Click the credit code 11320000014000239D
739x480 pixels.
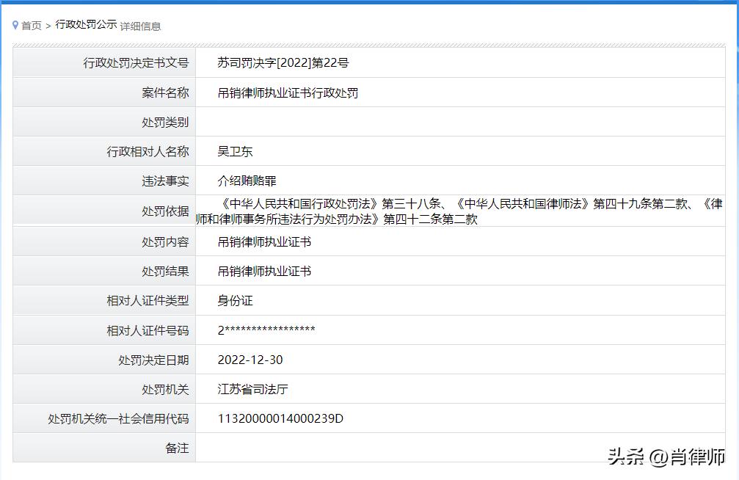coord(277,418)
